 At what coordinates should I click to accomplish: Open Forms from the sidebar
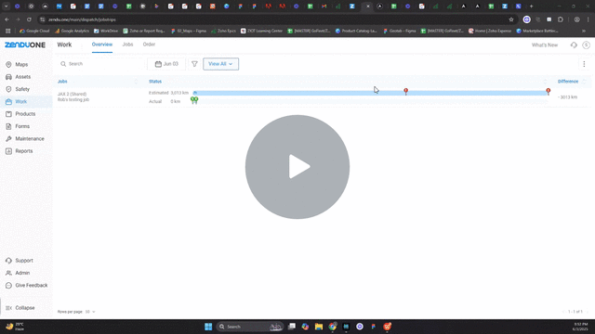(22, 126)
